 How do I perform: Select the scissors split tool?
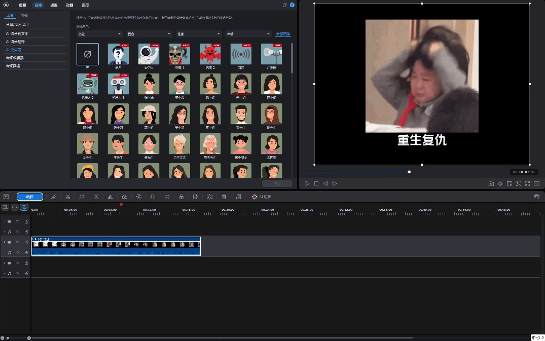[68, 197]
